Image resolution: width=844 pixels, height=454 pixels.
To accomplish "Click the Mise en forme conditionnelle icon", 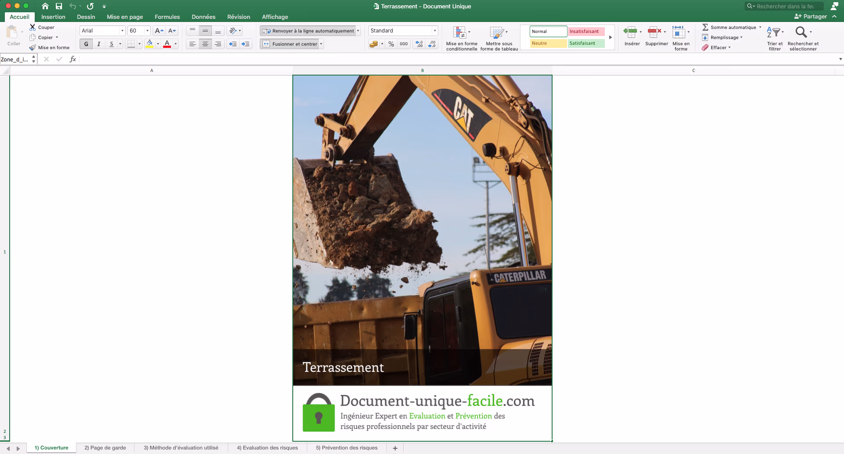I will (x=459, y=32).
